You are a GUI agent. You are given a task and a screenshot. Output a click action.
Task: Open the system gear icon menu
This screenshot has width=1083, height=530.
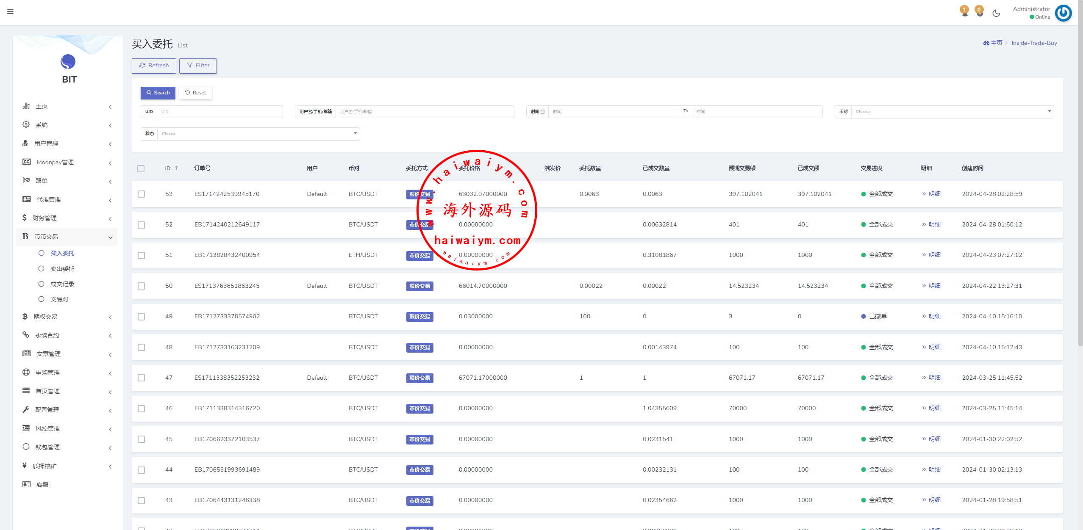tap(26, 124)
